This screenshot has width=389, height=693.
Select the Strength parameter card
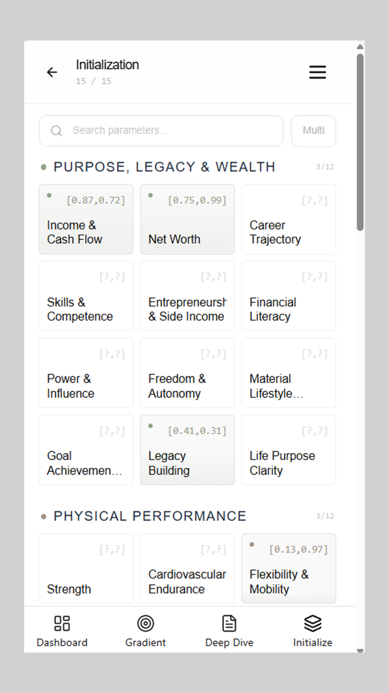click(x=86, y=568)
